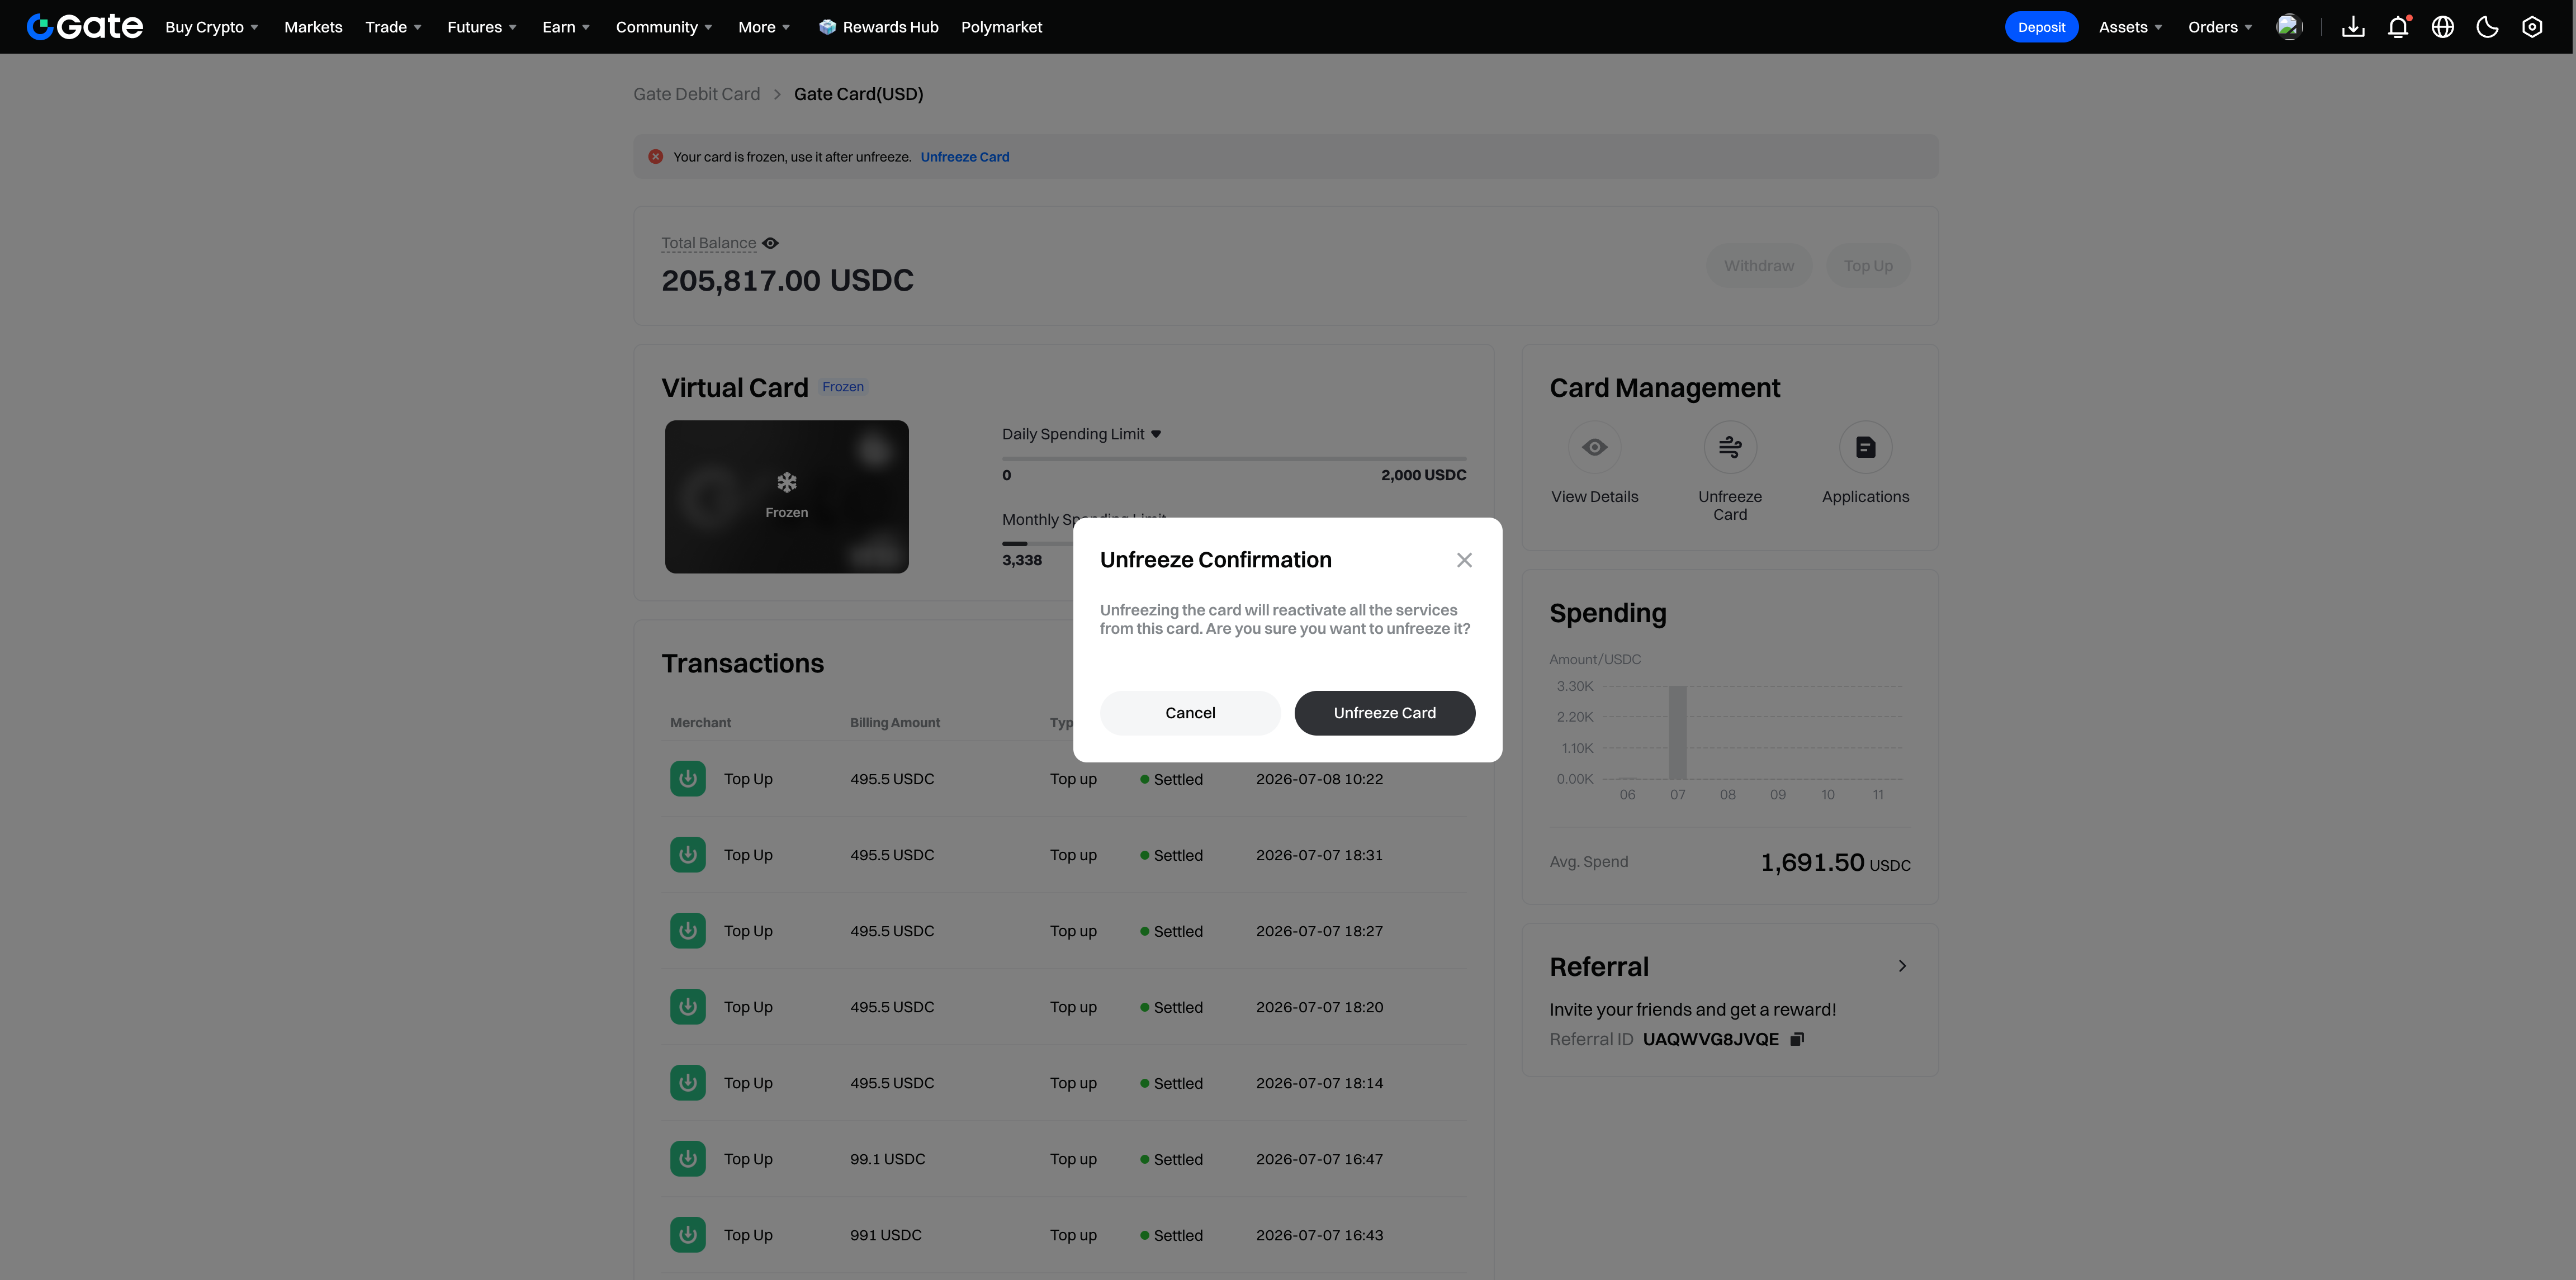
Task: Open the download app icon
Action: click(x=2353, y=27)
